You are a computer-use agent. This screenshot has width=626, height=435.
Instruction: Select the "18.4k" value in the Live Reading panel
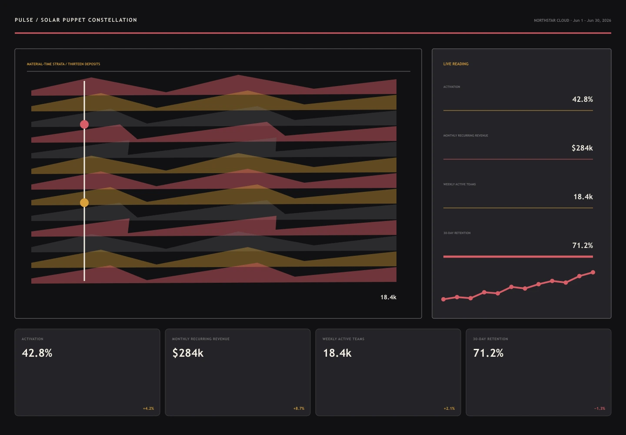point(583,197)
